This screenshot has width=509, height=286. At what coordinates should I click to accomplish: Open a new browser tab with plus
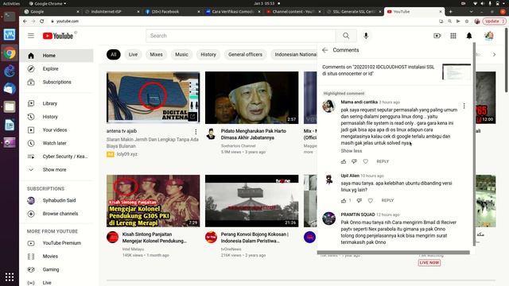(450, 12)
